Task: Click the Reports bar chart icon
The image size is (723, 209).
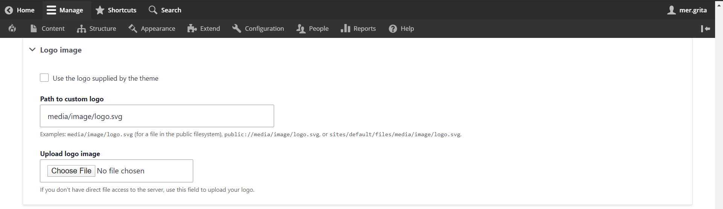Action: coord(345,29)
